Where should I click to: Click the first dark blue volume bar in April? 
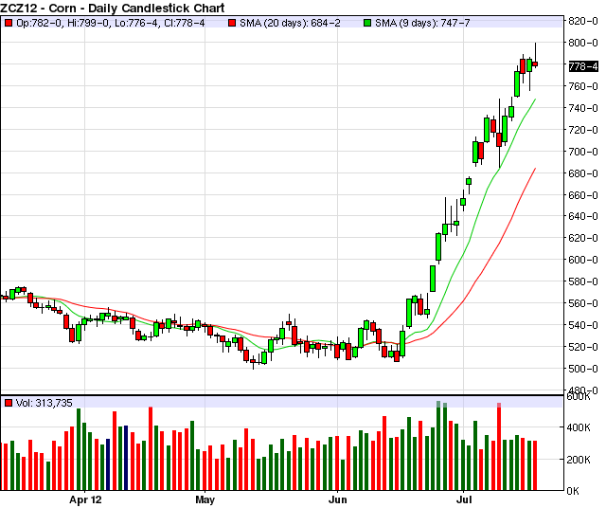point(108,464)
